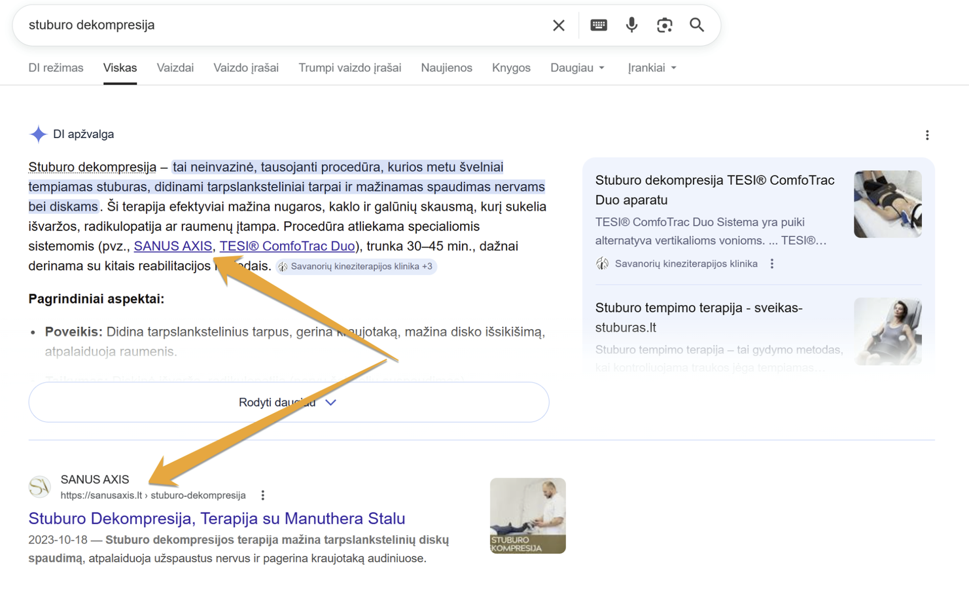Open the Įrankiai tools dropdown
This screenshot has width=969, height=589.
pos(652,68)
